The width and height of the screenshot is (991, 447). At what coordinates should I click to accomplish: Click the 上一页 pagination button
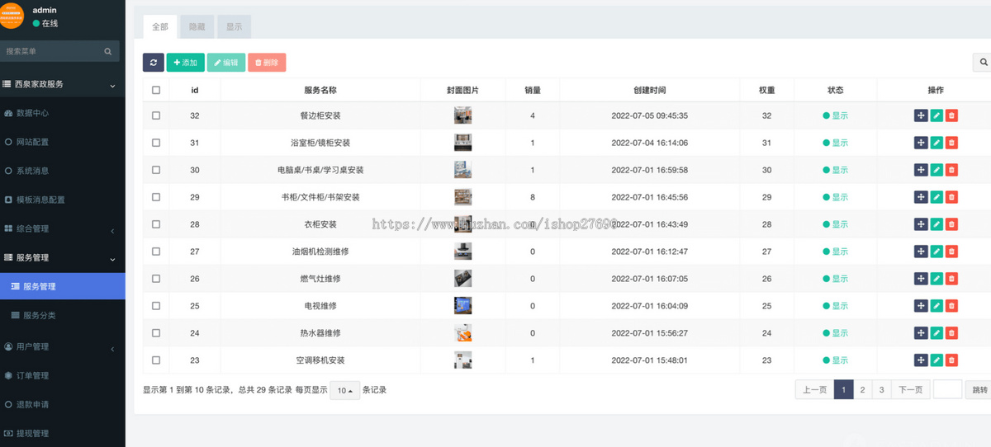814,390
